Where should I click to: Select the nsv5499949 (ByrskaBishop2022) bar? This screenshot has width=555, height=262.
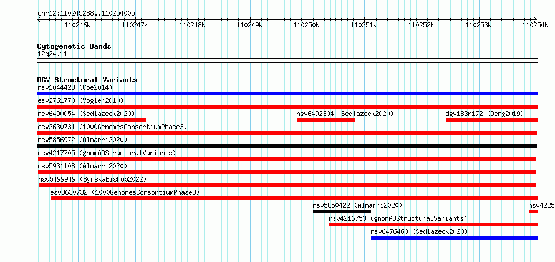coord(287,185)
